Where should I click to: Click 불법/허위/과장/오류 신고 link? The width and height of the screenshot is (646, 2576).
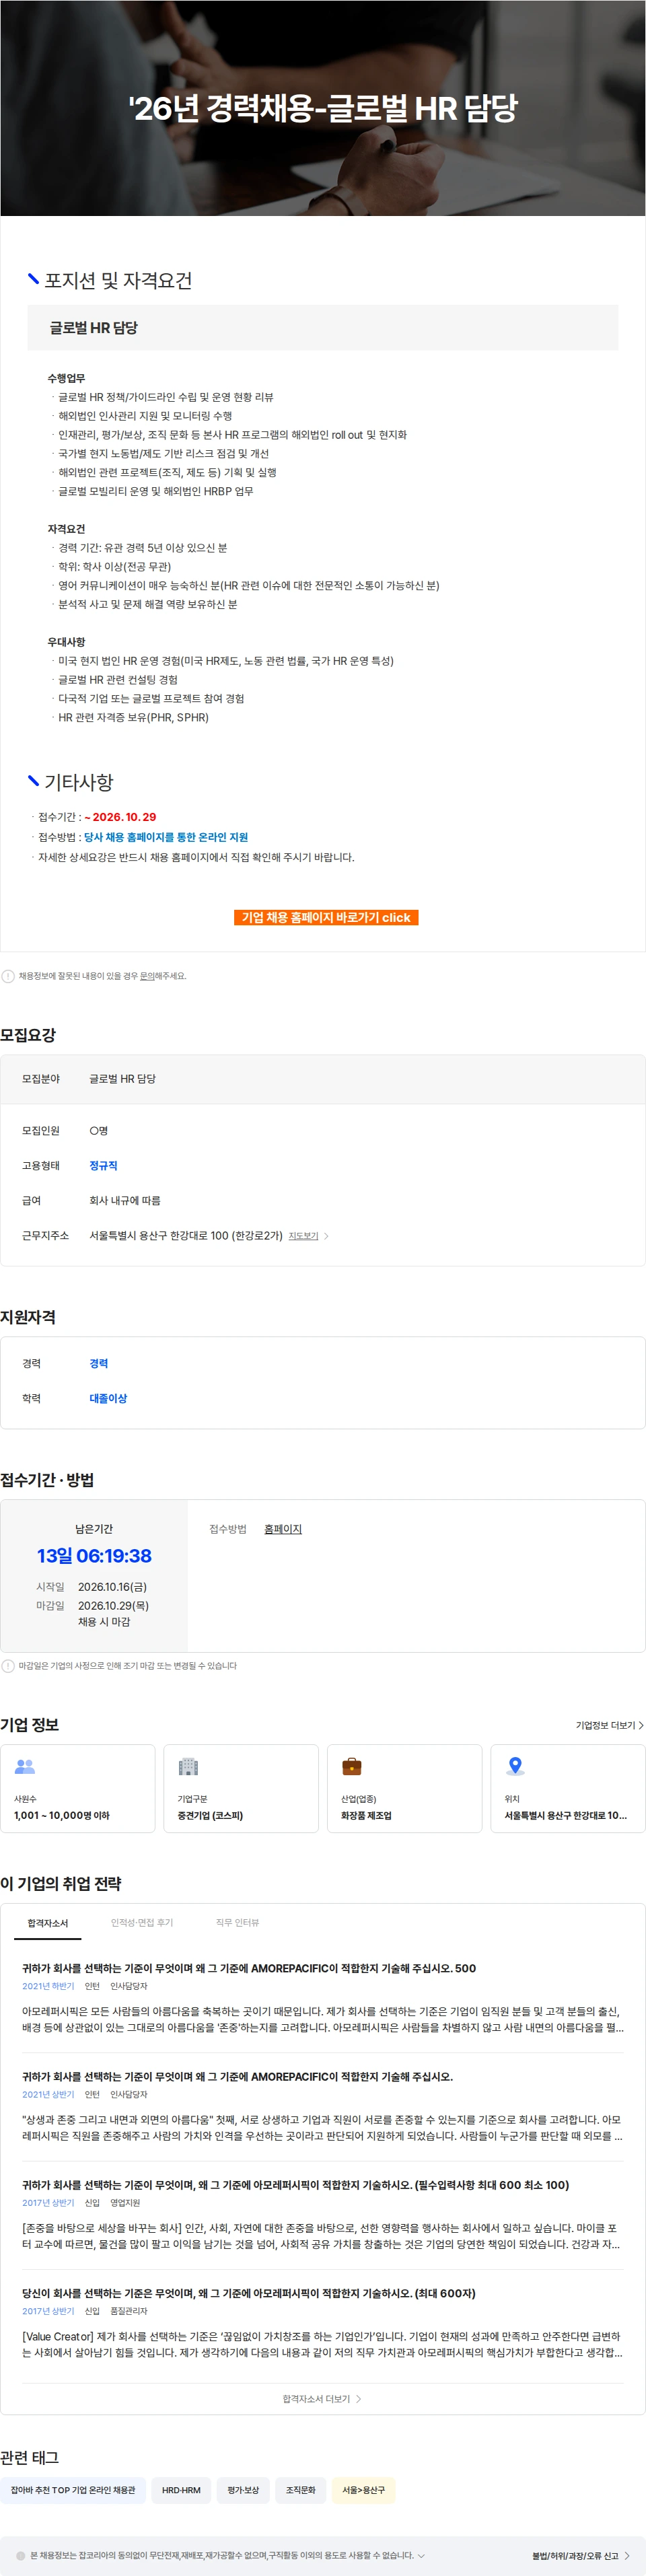pos(575,2555)
